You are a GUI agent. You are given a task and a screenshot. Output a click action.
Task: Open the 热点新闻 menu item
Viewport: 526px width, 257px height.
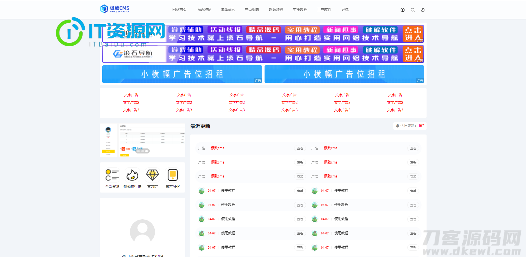(x=252, y=9)
